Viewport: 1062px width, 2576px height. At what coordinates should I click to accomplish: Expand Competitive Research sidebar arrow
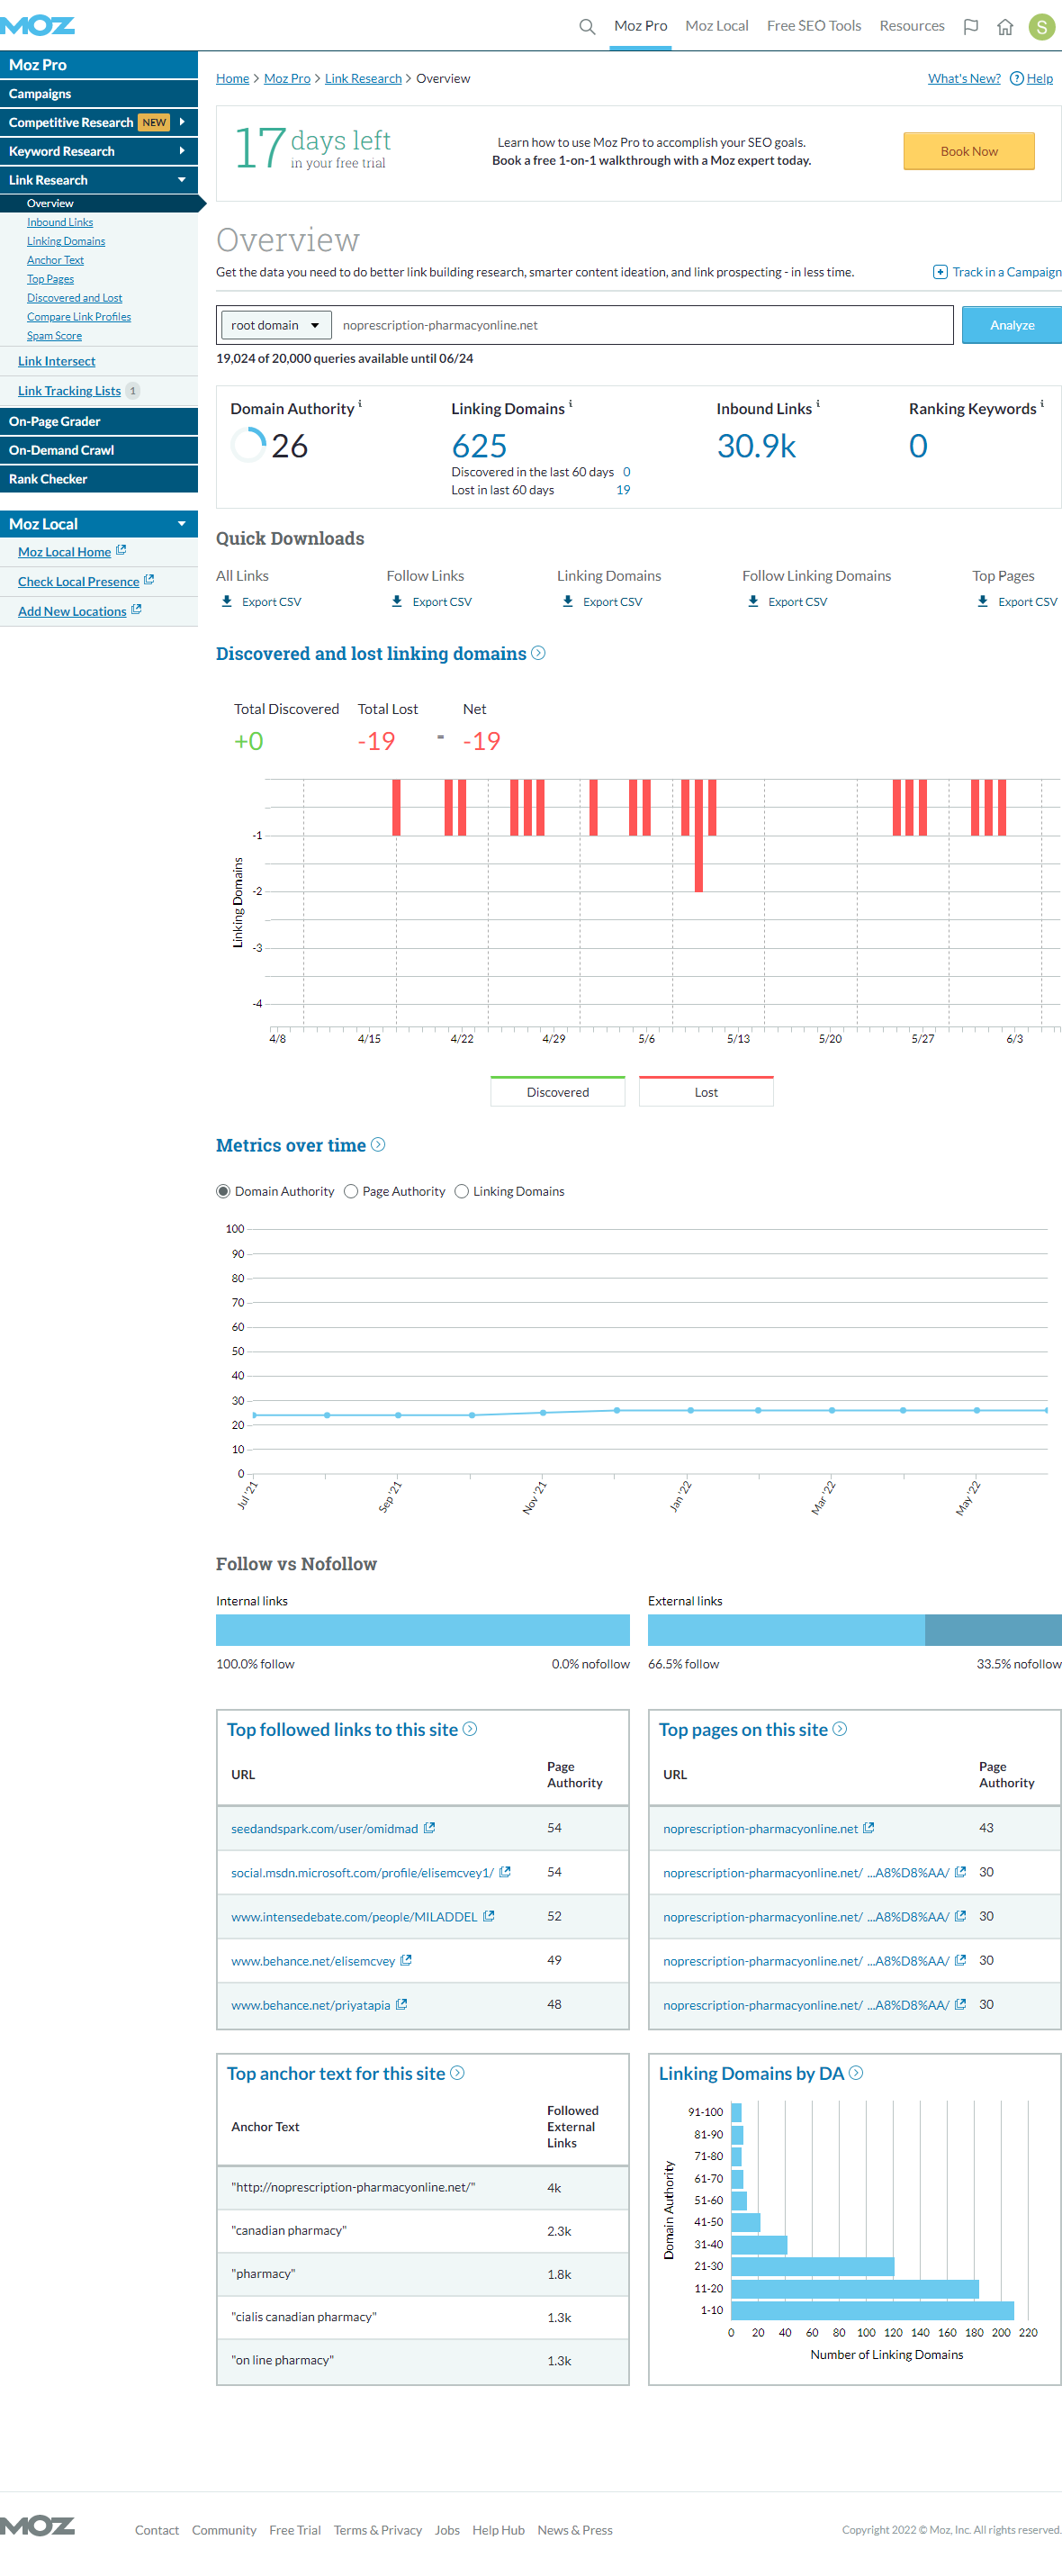tap(182, 122)
